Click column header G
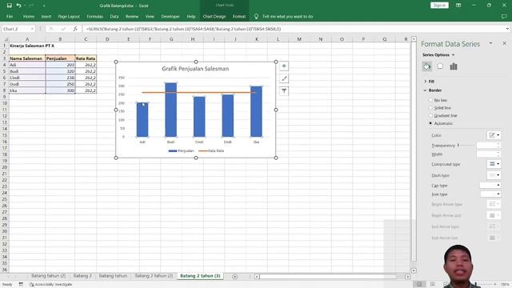The width and height of the screenshot is (512, 288). (x=171, y=39)
